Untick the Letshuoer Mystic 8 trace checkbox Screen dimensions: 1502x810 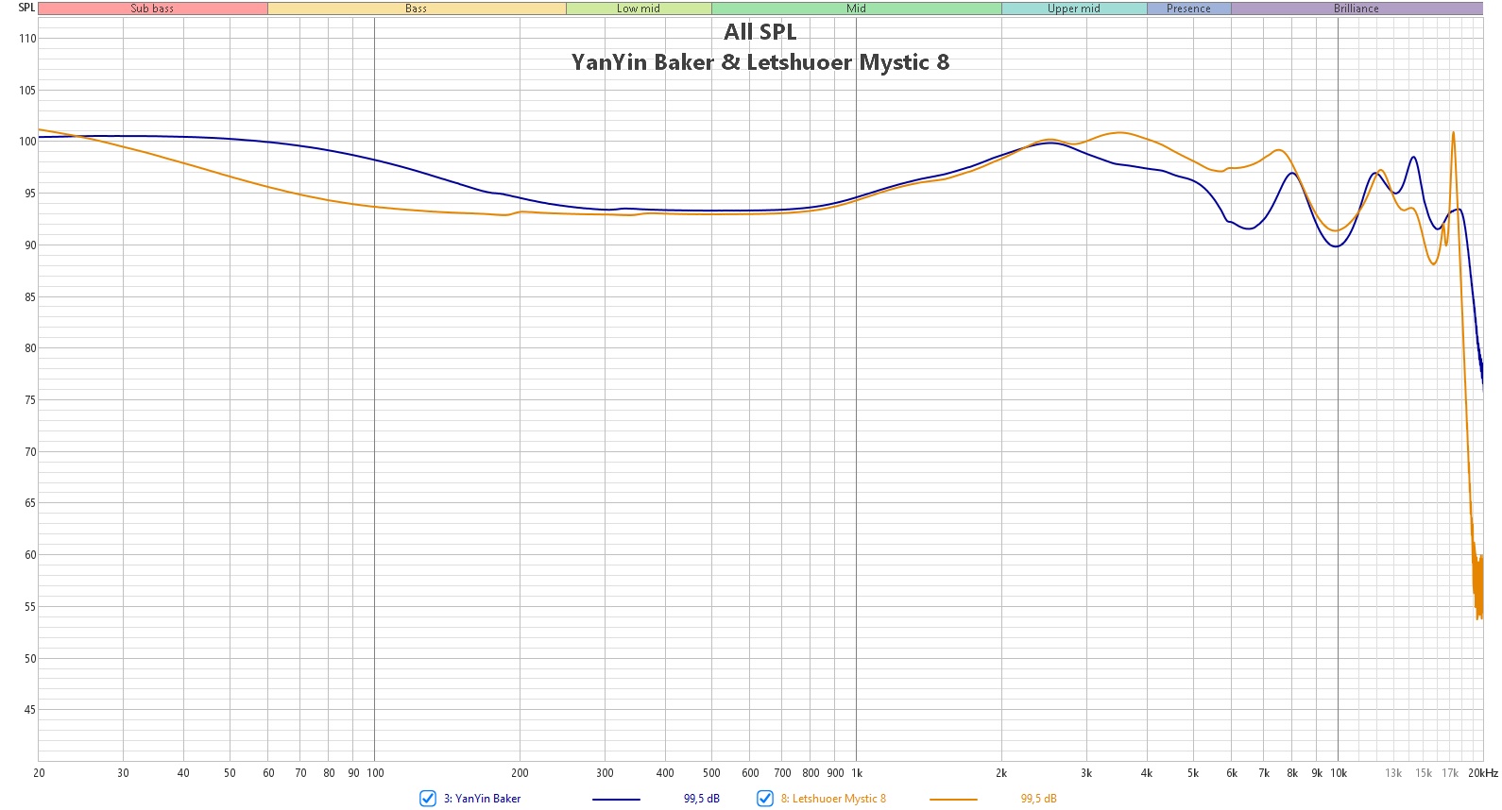765,799
